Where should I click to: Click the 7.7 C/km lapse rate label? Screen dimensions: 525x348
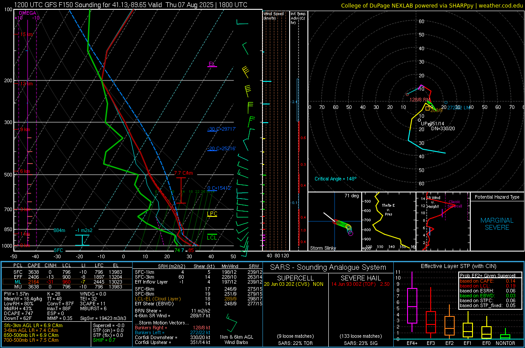coord(183,173)
